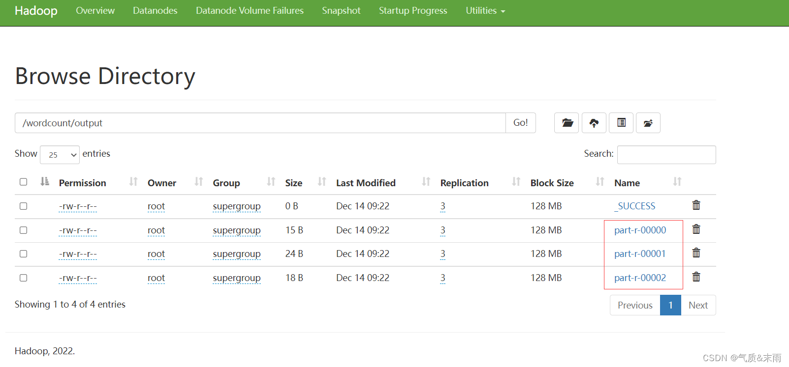
Task: Click the cut and paste folder icon
Action: click(648, 123)
